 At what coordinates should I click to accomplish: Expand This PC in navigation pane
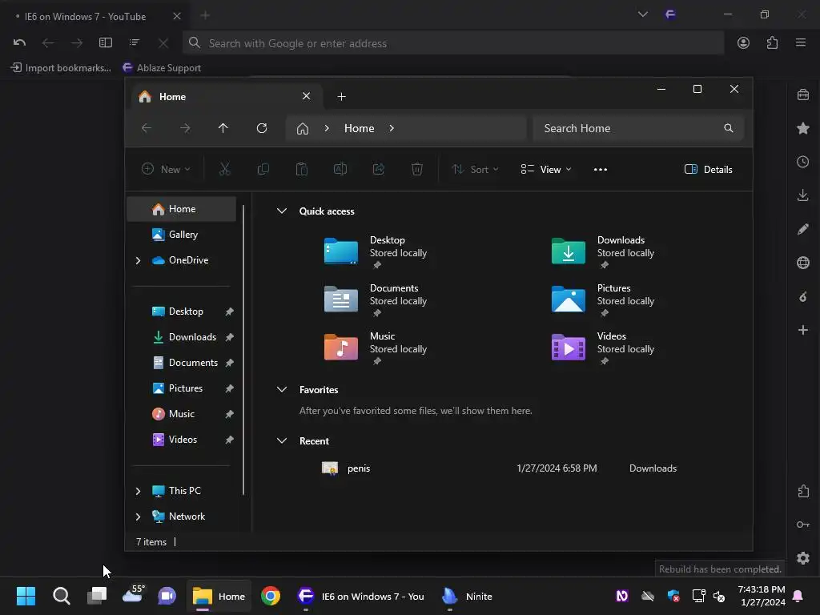138,491
